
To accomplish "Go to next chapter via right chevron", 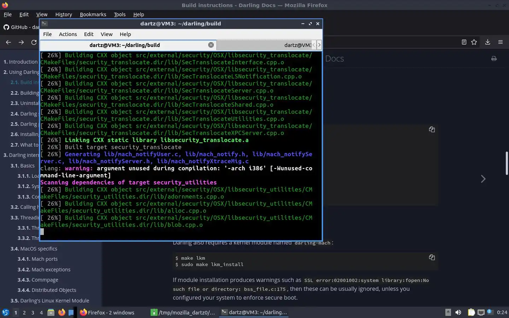I will [x=483, y=179].
